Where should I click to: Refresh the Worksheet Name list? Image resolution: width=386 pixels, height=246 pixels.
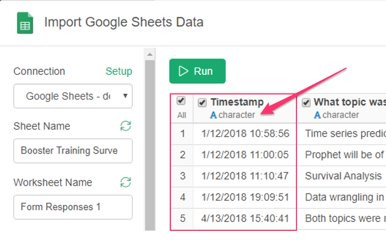[126, 182]
